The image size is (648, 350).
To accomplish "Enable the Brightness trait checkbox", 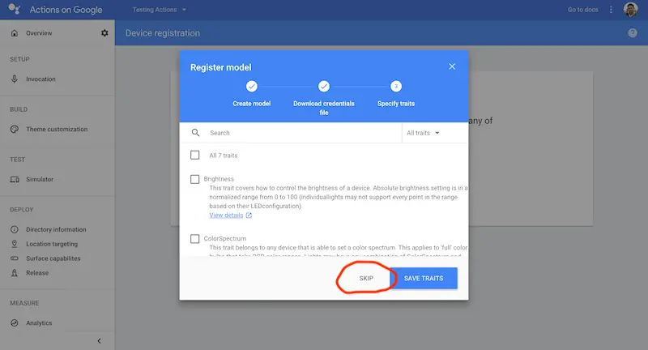I will (194, 179).
